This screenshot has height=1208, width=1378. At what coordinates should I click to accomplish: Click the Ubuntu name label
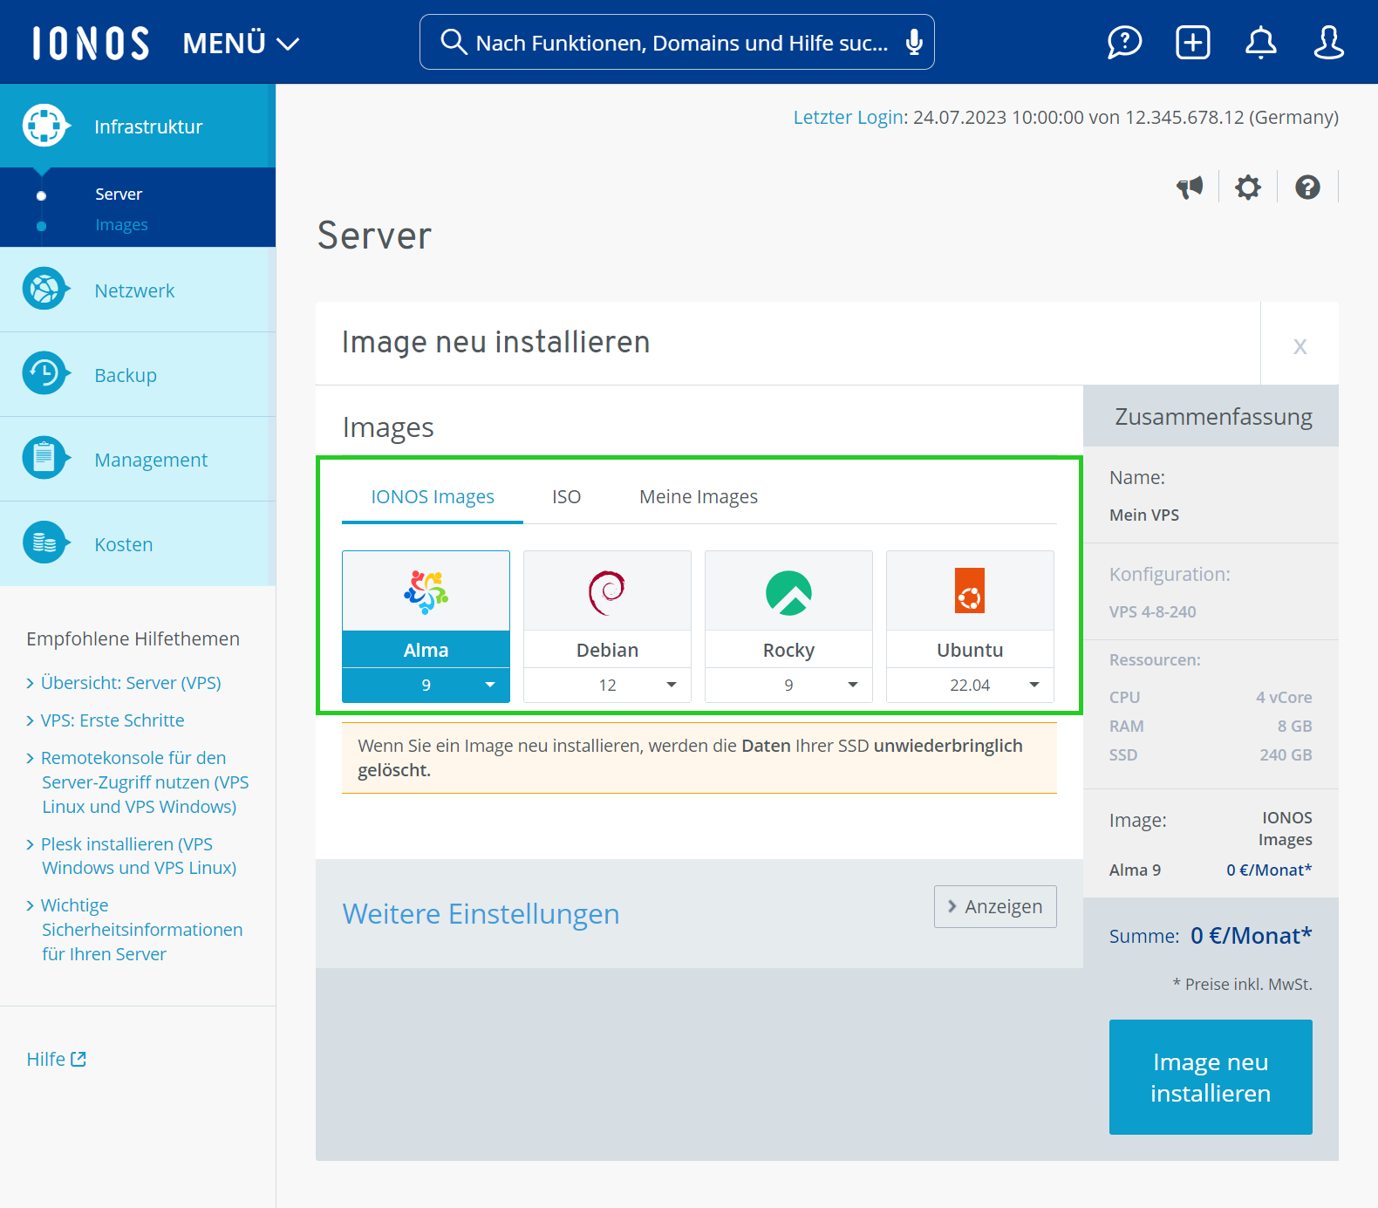click(970, 650)
